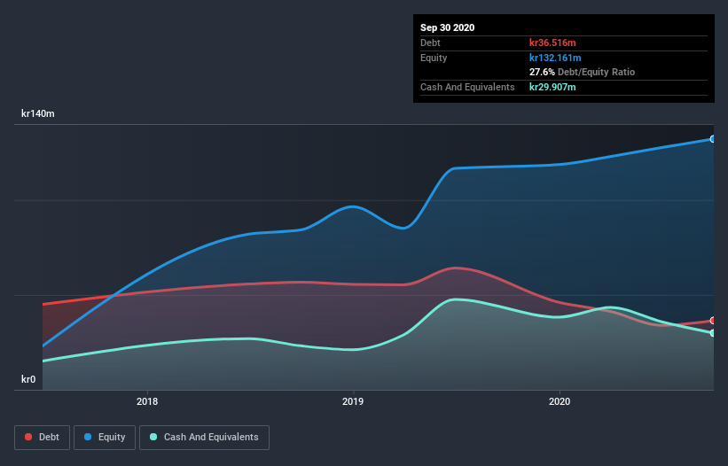This screenshot has width=728, height=466.
Task: Click the kr132.161m equity value
Action: [555, 58]
